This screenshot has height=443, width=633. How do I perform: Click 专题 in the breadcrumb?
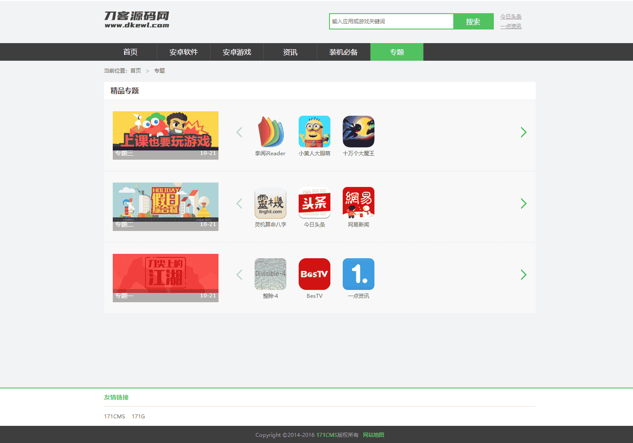[x=159, y=71]
